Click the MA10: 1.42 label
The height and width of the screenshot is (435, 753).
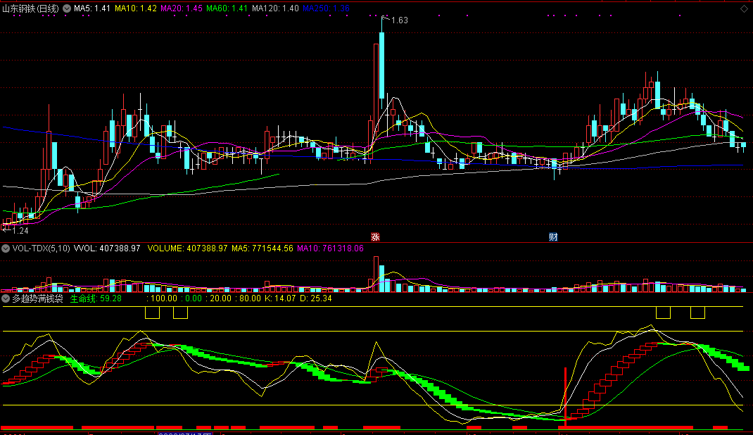pos(135,8)
